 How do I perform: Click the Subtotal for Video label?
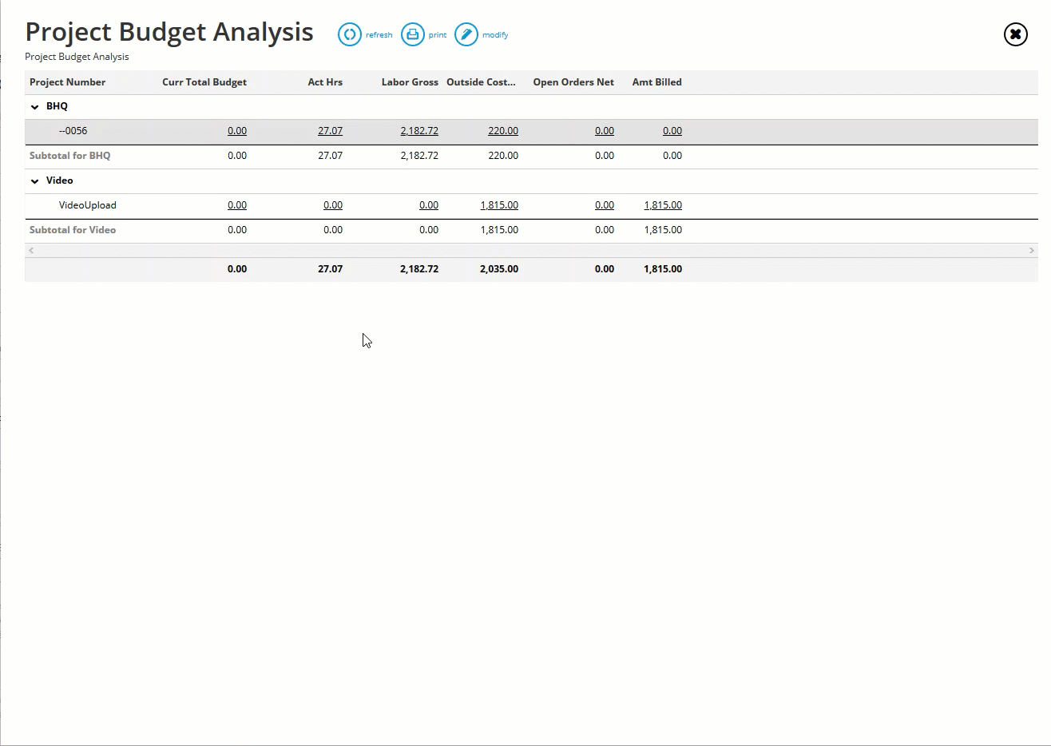coord(73,230)
